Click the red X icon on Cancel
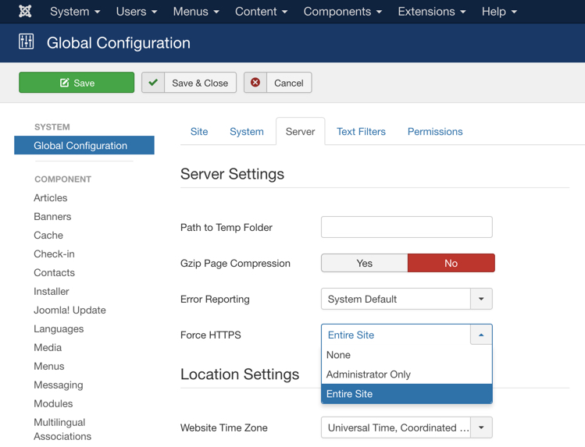Viewport: 585px width, 447px height. pos(255,83)
